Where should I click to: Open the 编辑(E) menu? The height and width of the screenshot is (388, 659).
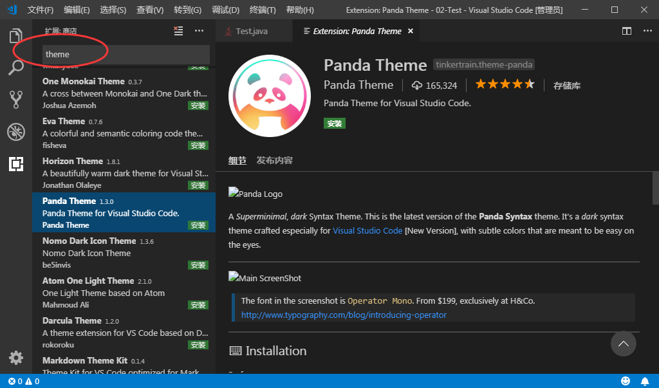(x=77, y=10)
